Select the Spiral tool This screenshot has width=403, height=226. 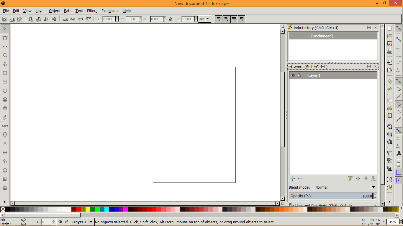click(5, 108)
